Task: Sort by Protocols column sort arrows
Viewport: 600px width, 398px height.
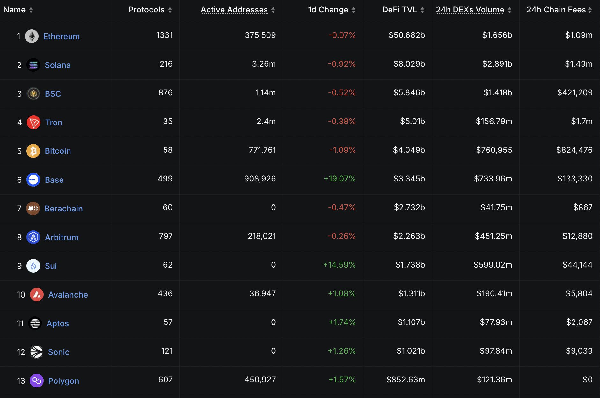Action: 170,10
